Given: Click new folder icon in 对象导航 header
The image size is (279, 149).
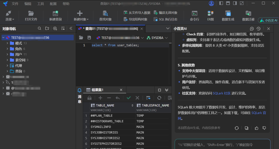Looking at the screenshot, I should click(x=47, y=28).
